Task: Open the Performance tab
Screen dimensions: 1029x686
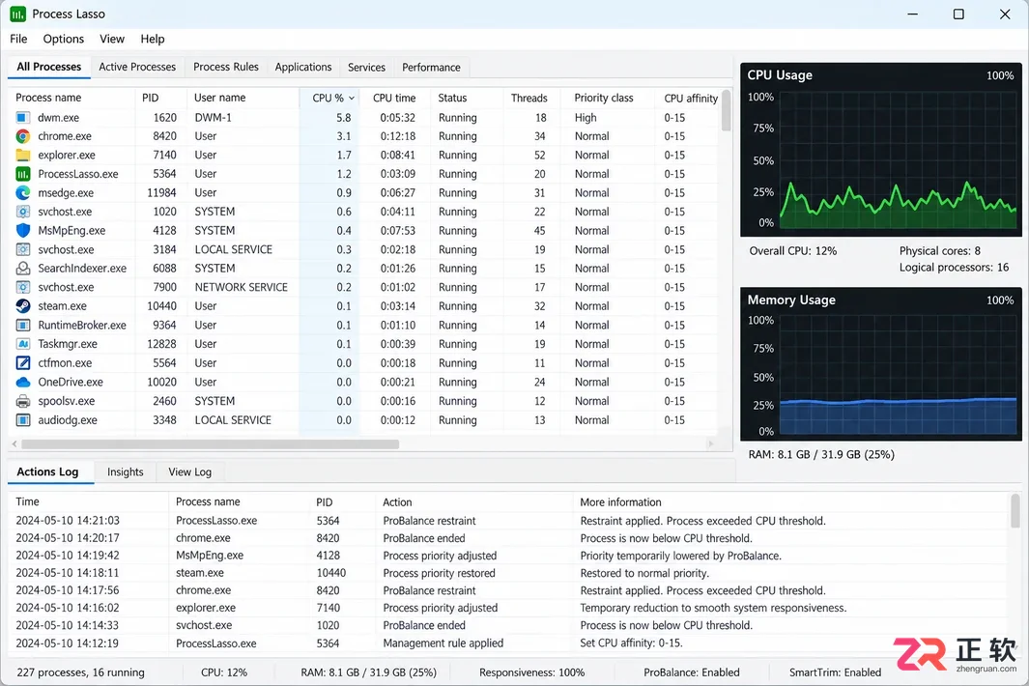Action: pyautogui.click(x=431, y=67)
